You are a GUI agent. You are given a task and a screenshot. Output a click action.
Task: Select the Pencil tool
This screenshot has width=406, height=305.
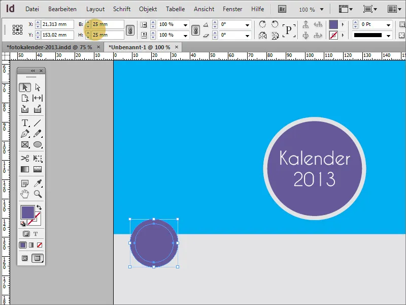38,134
